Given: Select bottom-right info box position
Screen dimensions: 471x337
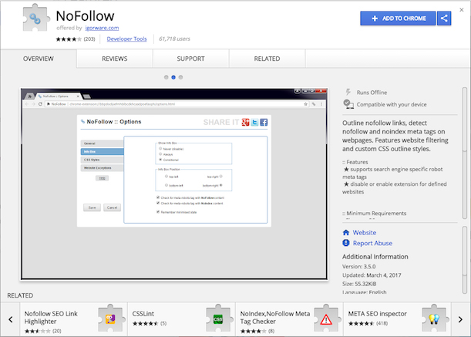Looking at the screenshot, I should pos(220,185).
